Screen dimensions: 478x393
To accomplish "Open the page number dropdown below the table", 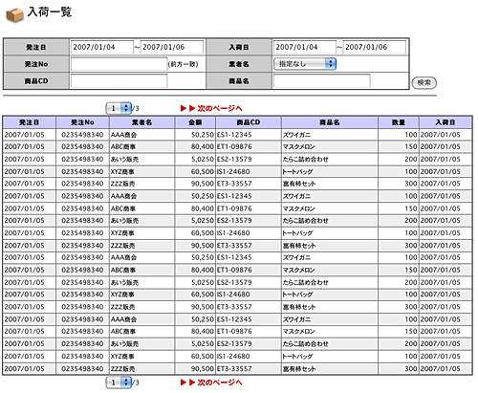I will pyautogui.click(x=119, y=382).
